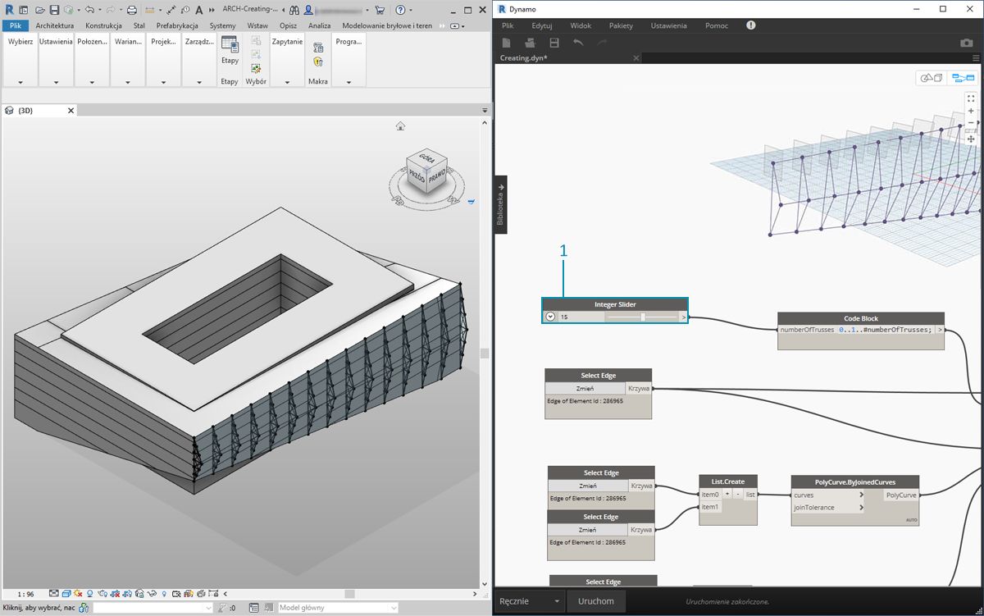Switch to the Konstrukcja ribbon tab
The width and height of the screenshot is (984, 616).
[103, 25]
